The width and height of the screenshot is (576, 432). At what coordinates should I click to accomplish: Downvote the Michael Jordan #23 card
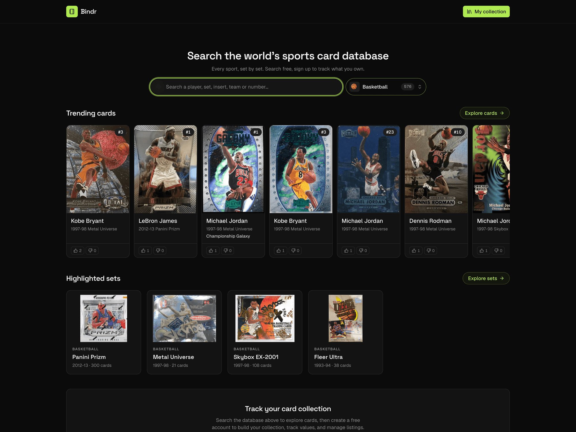coord(363,251)
